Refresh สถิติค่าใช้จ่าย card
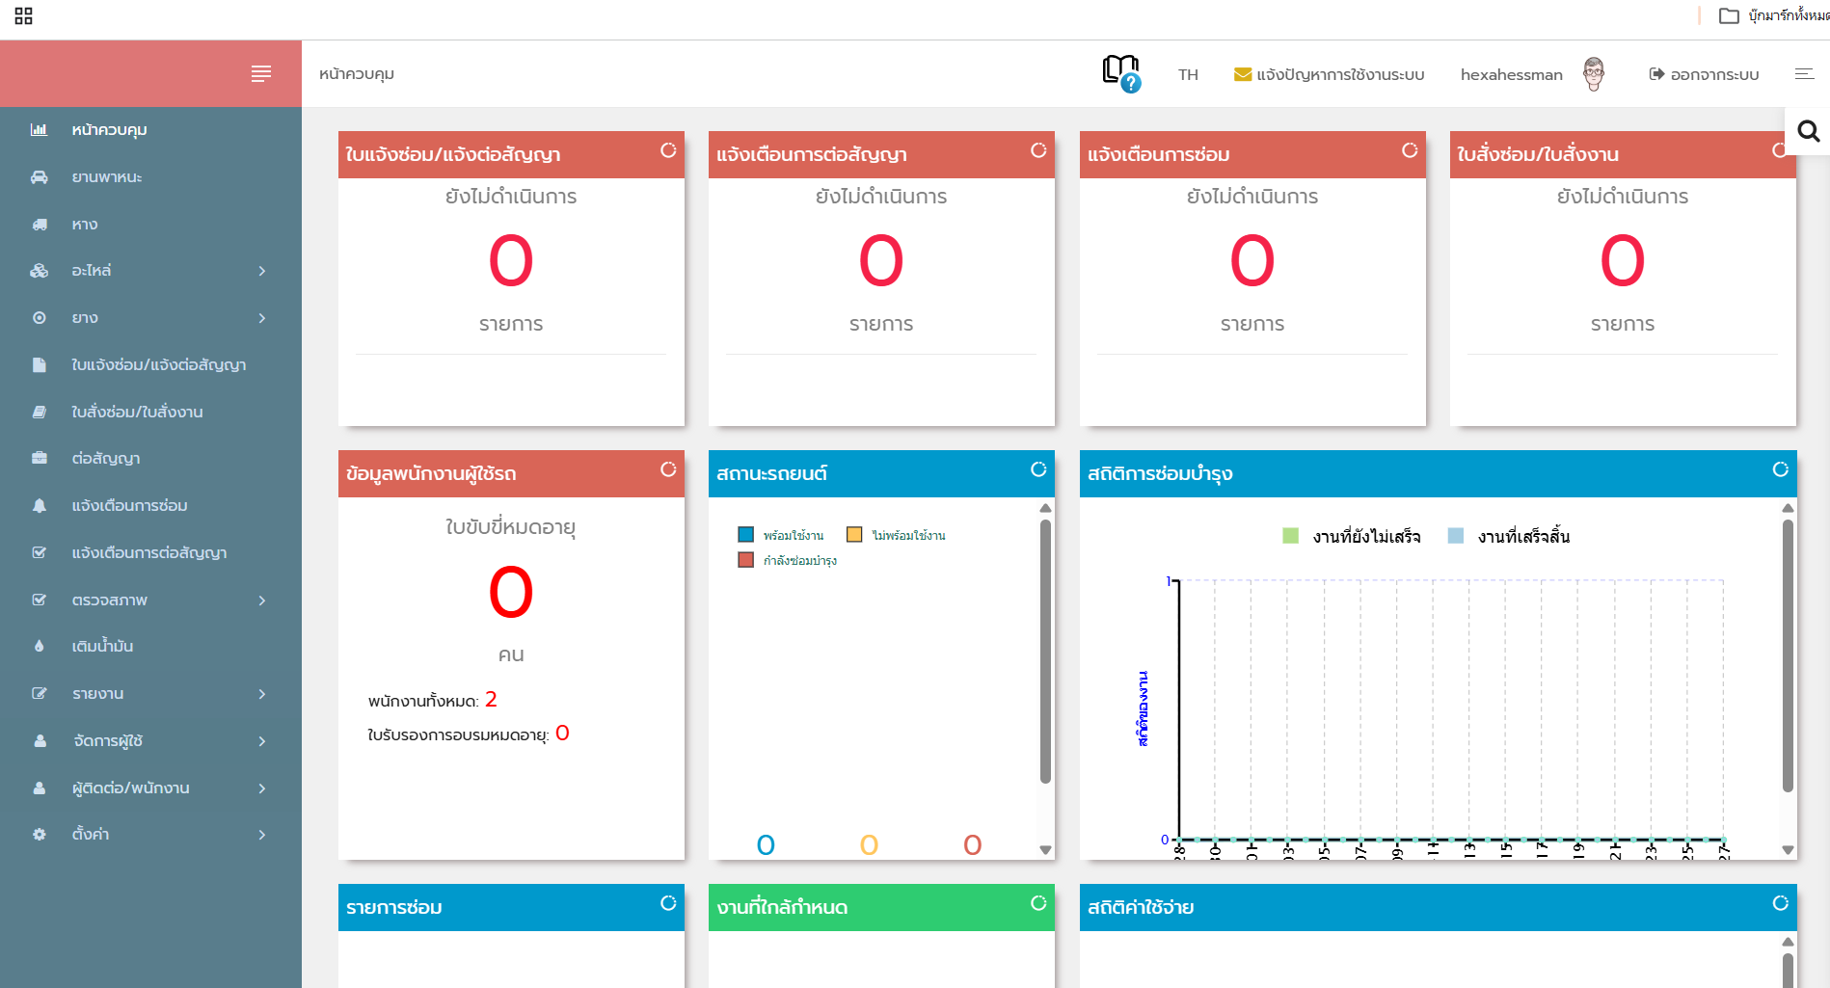 point(1781,903)
